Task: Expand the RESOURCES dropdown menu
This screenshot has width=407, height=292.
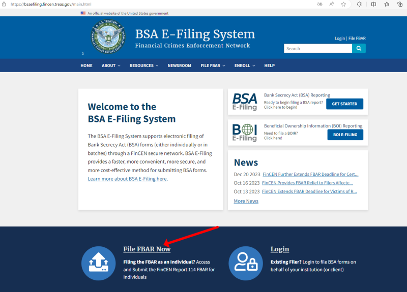Action: pyautogui.click(x=144, y=66)
